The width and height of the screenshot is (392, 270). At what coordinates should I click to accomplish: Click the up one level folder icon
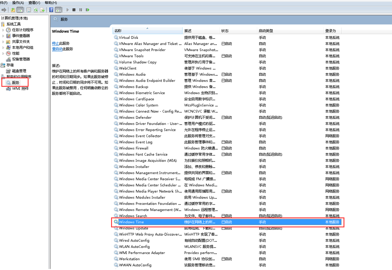pyautogui.click(x=13, y=10)
